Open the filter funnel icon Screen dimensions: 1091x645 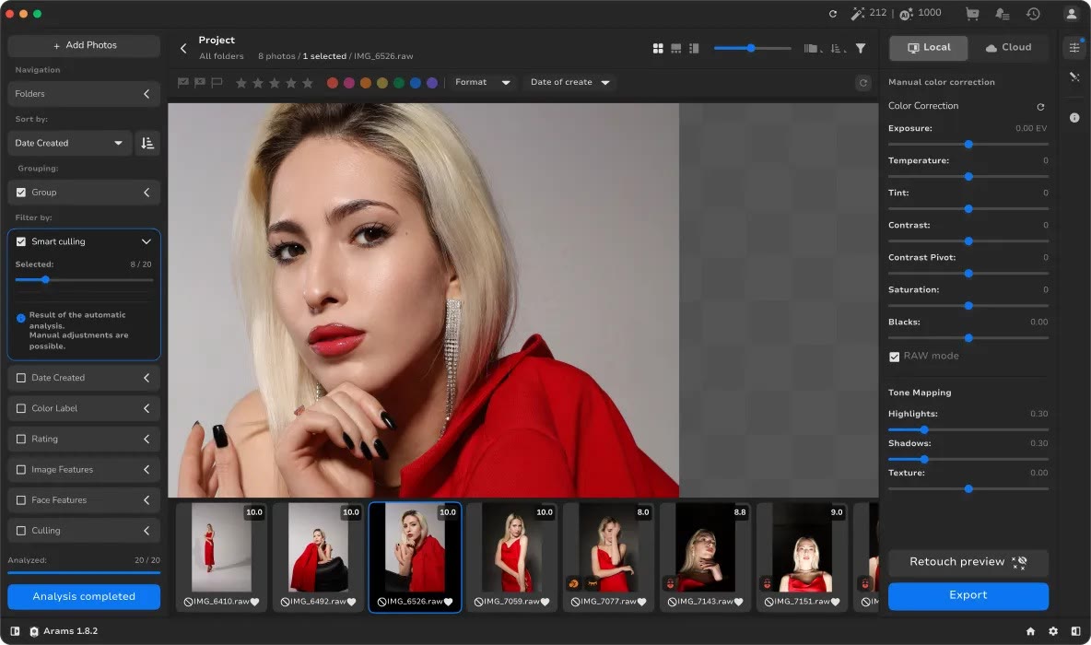pos(861,48)
